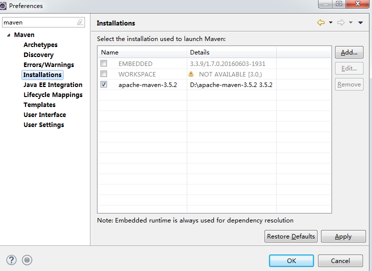Click the Add... button
The image size is (372, 271).
pos(348,52)
